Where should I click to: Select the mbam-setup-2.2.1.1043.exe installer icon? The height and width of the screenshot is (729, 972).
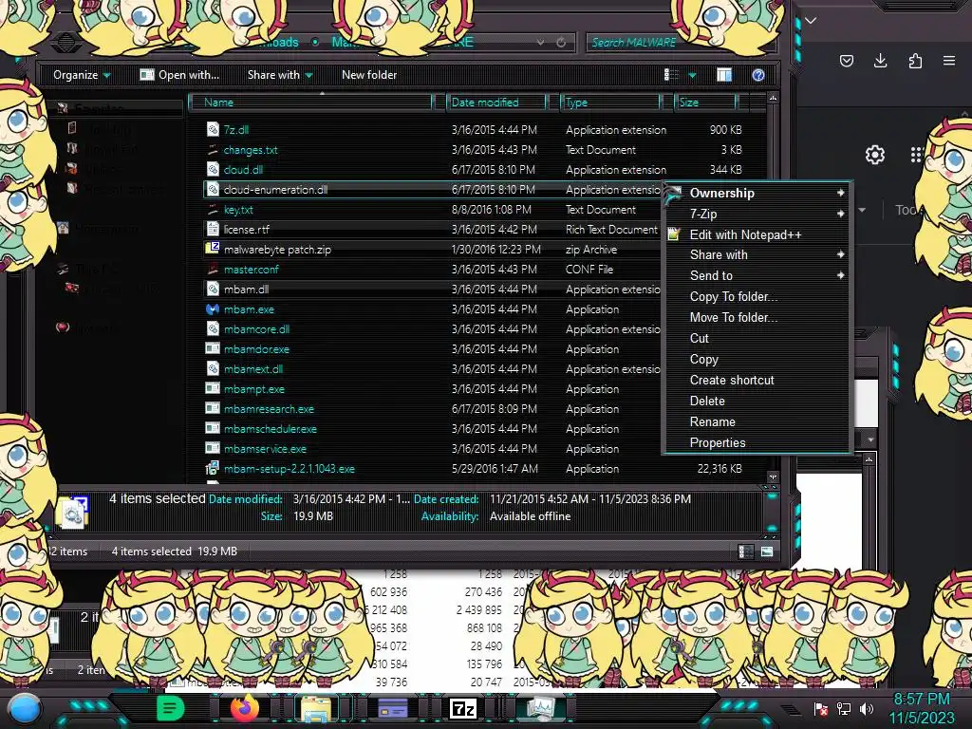click(x=213, y=469)
